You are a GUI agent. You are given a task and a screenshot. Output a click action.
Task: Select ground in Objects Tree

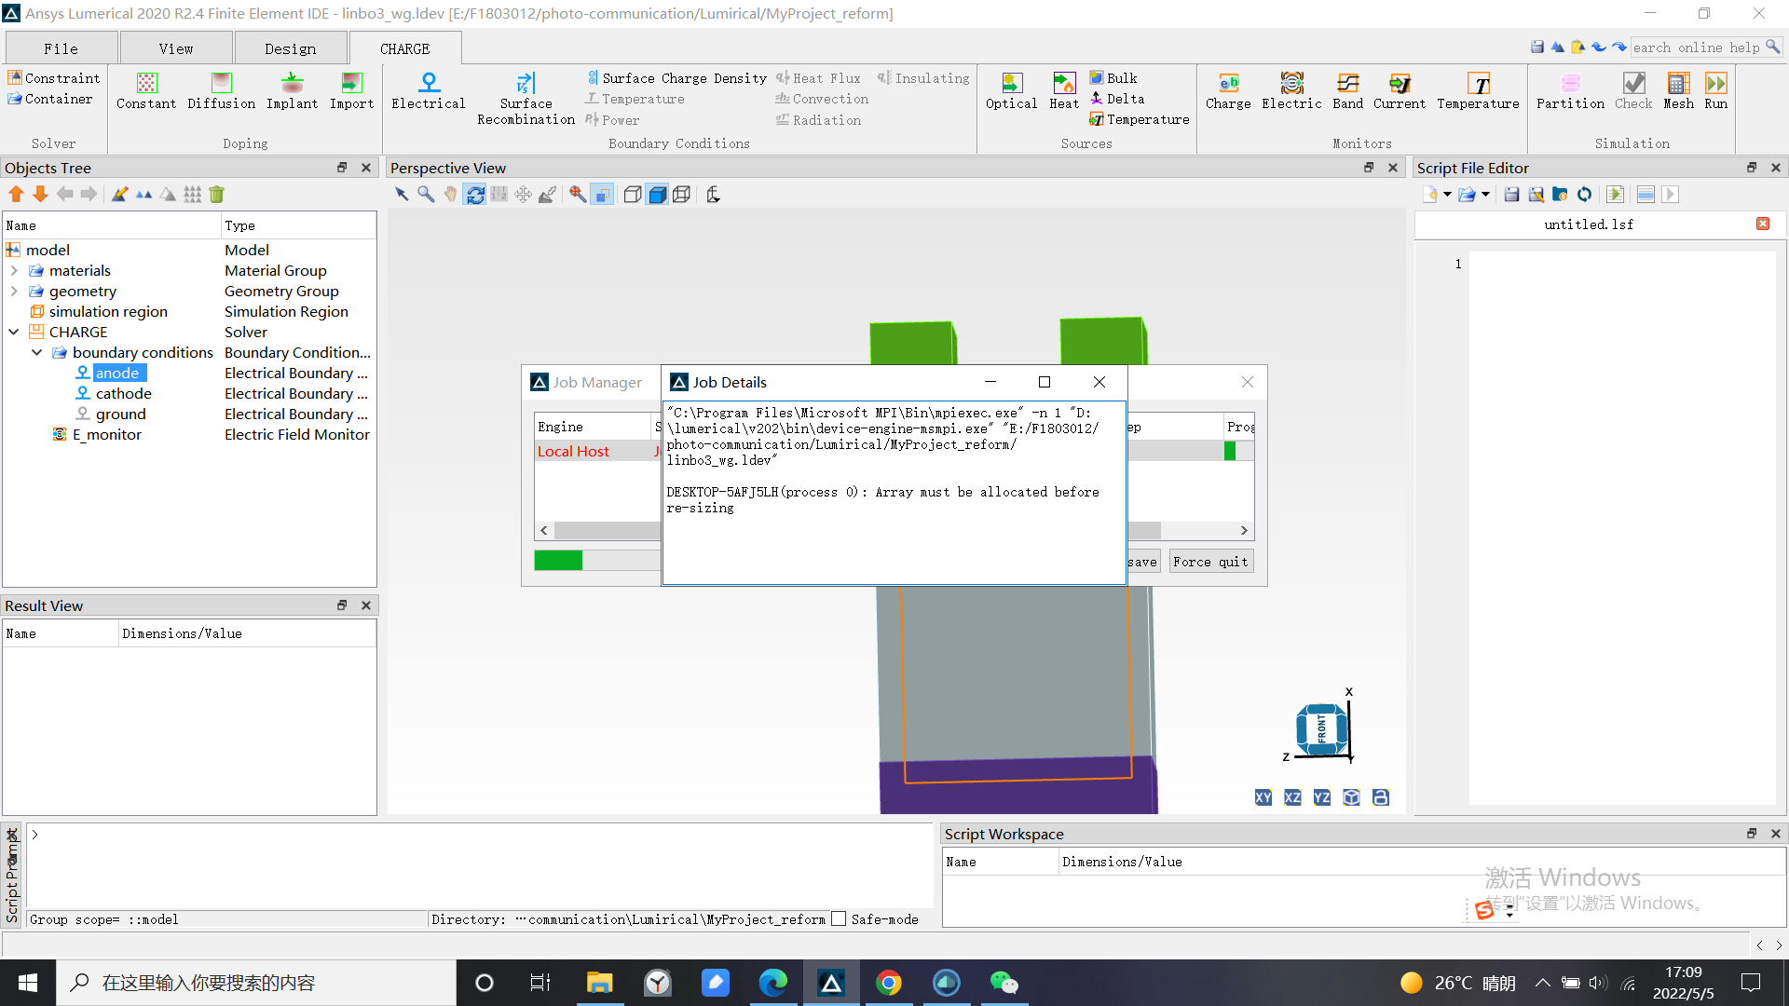tap(120, 414)
